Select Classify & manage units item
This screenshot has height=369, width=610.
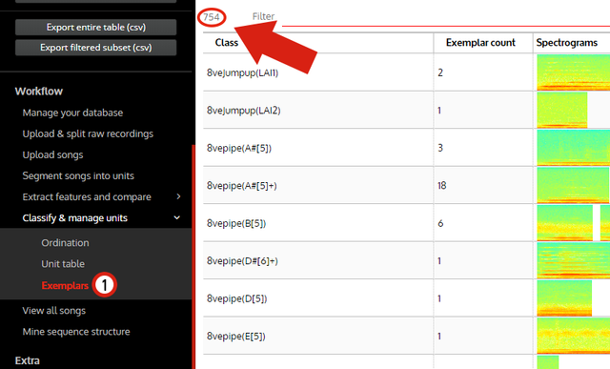coord(75,218)
